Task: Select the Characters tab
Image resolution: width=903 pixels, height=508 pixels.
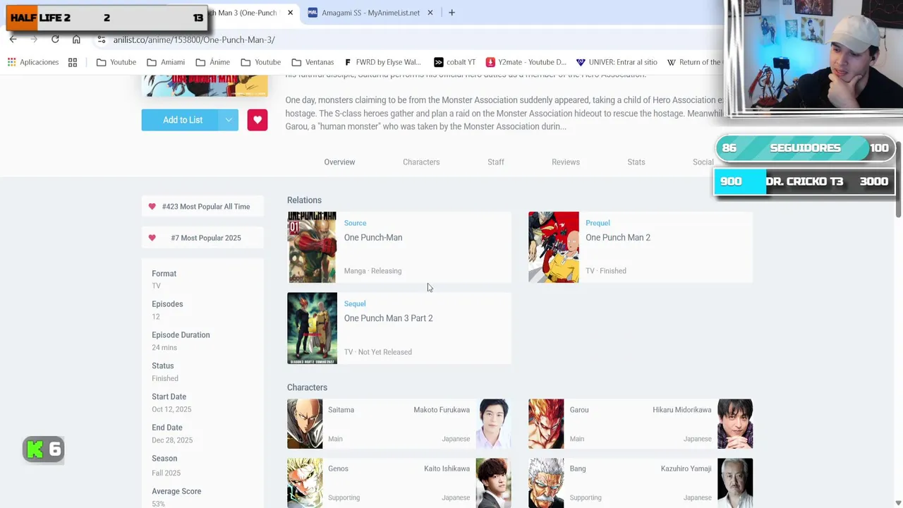Action: (x=421, y=162)
